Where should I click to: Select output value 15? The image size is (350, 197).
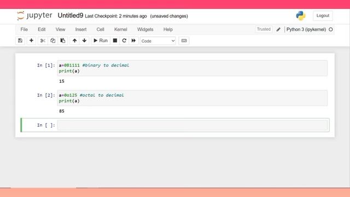62,82
